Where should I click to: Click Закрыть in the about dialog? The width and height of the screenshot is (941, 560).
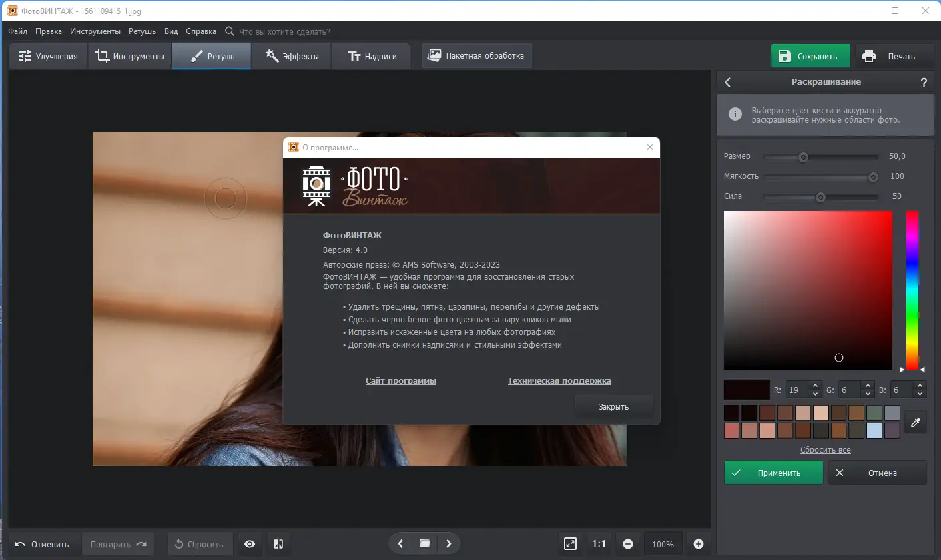pyautogui.click(x=613, y=406)
